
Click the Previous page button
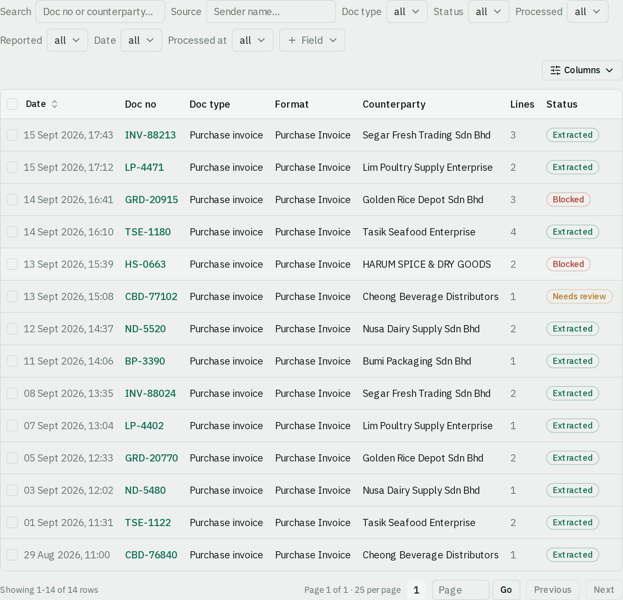(x=553, y=590)
